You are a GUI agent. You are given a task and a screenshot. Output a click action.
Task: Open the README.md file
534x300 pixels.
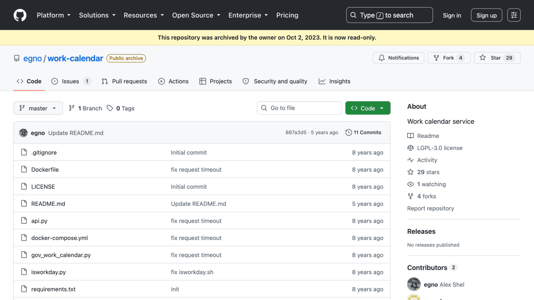[x=48, y=204]
